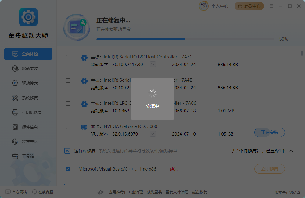Screen dimensions: 305x198
Task: Click the 缺失 status label
Action: coord(174,169)
